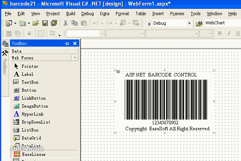Open the Debug configuration dropdown
Viewport: 241px width, 161px height.
tap(189, 24)
